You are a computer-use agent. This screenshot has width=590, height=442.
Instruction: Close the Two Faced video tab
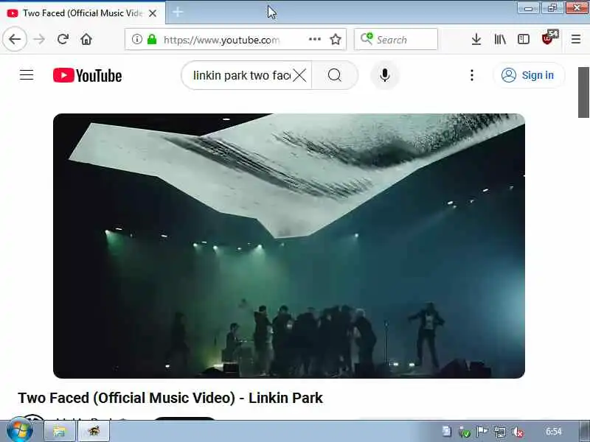coord(153,13)
